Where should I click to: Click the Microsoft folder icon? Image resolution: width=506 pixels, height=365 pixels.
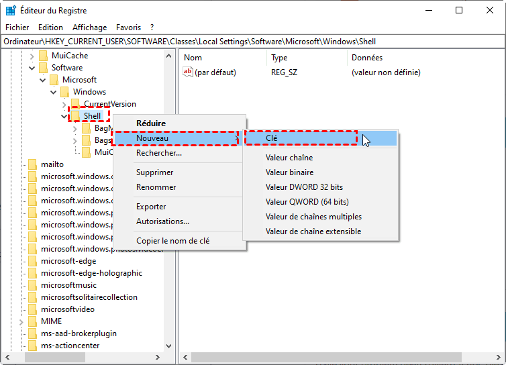54,80
